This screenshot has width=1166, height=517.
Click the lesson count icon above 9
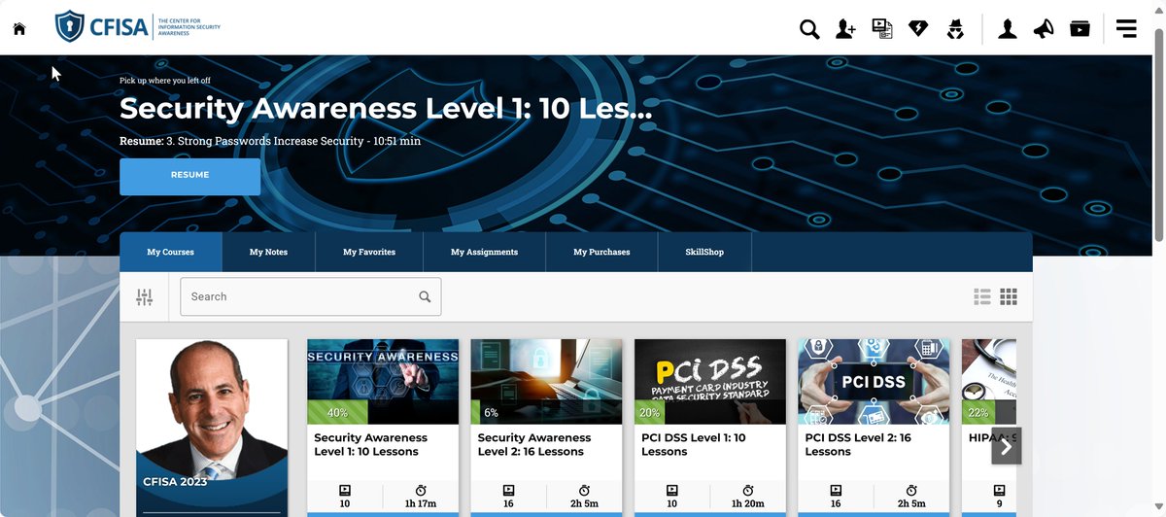(999, 490)
